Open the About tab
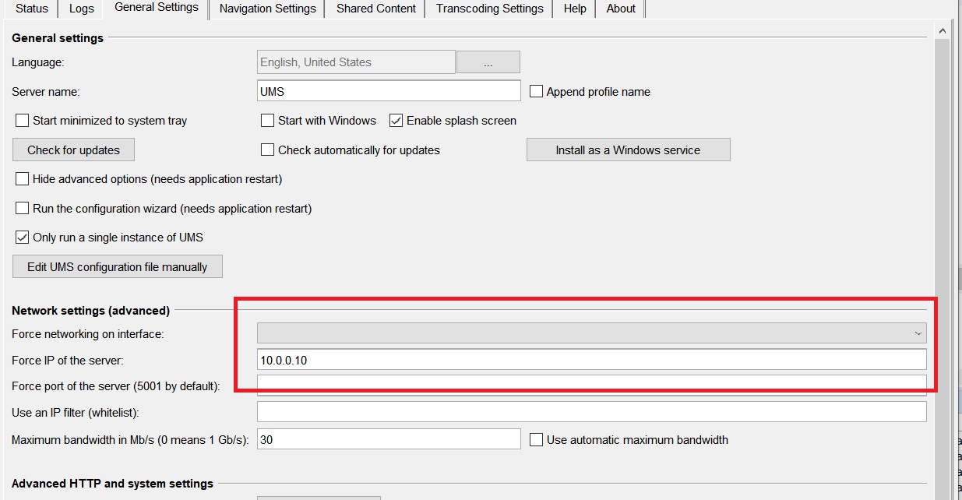The width and height of the screenshot is (962, 500). click(x=620, y=9)
